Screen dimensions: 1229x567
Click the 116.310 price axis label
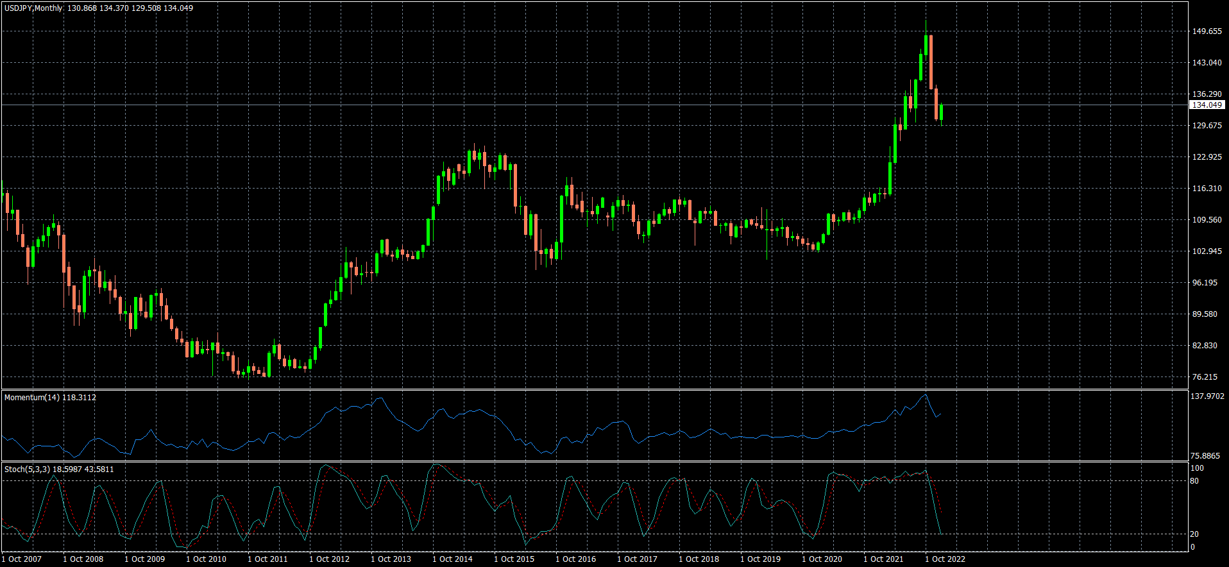tap(1207, 189)
